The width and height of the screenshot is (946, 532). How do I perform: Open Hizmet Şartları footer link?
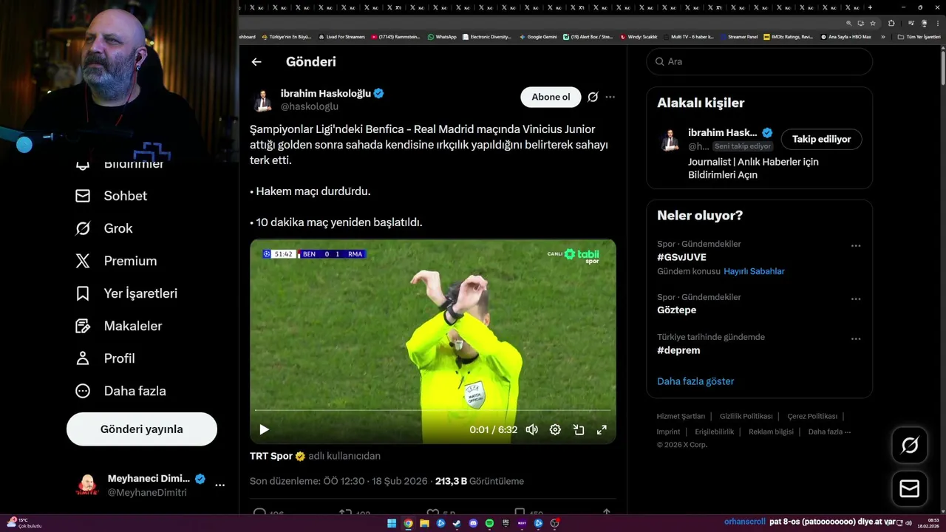point(681,416)
